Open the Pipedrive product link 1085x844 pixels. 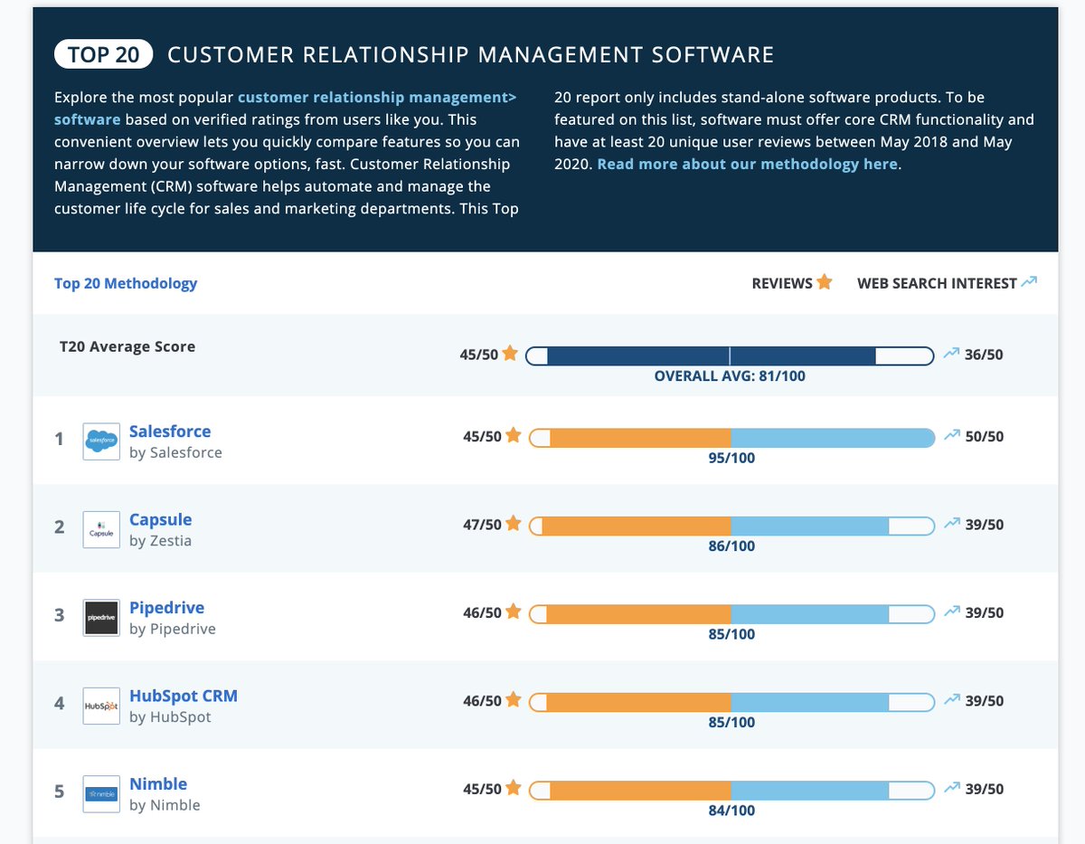(x=167, y=608)
